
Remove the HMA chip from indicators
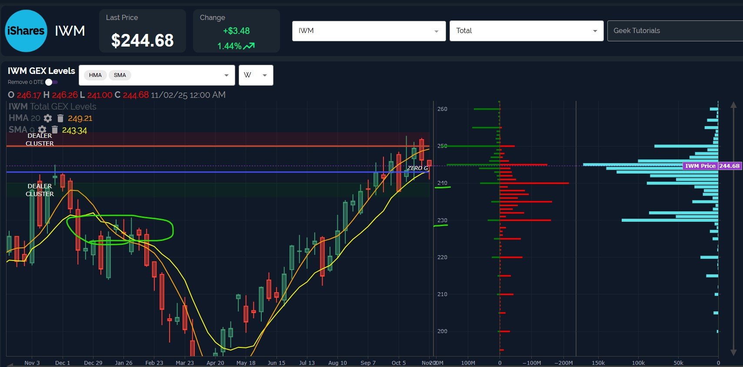[95, 75]
